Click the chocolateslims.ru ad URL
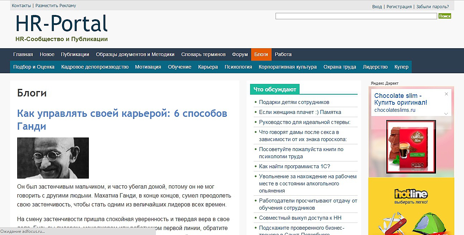Image resolution: width=464 pixels, height=235 pixels. [x=395, y=110]
